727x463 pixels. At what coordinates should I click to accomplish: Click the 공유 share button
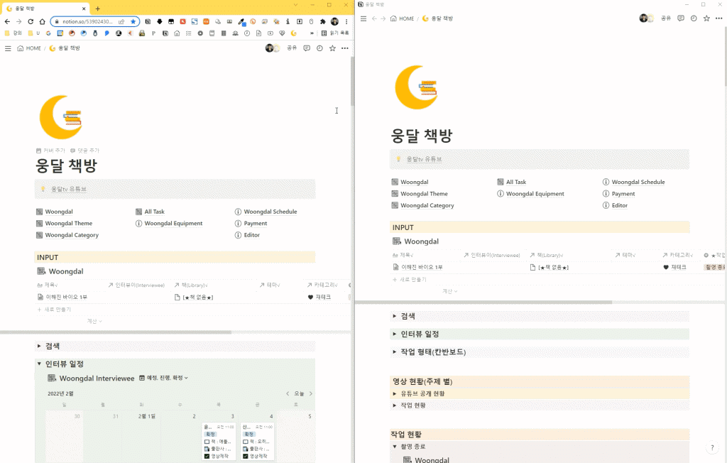click(665, 18)
